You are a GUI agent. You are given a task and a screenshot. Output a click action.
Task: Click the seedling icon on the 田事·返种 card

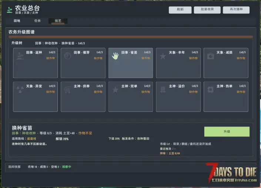tap(20, 56)
